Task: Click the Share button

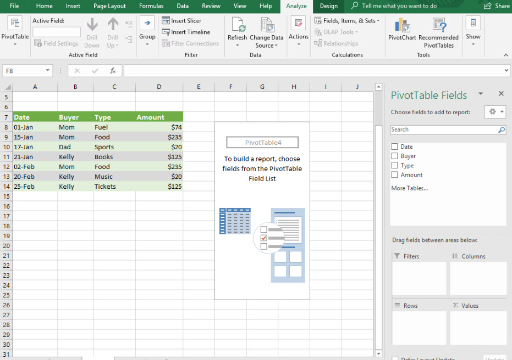Action: 497,6
